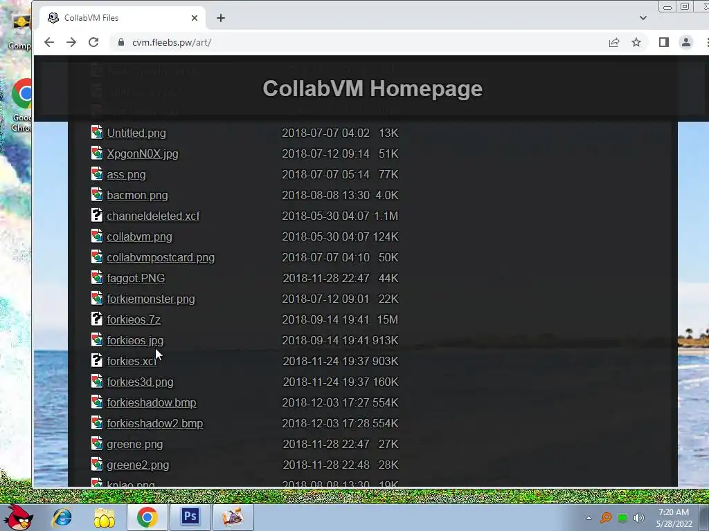Open forkiemonster.png file link
This screenshot has height=531, width=709.
point(150,299)
